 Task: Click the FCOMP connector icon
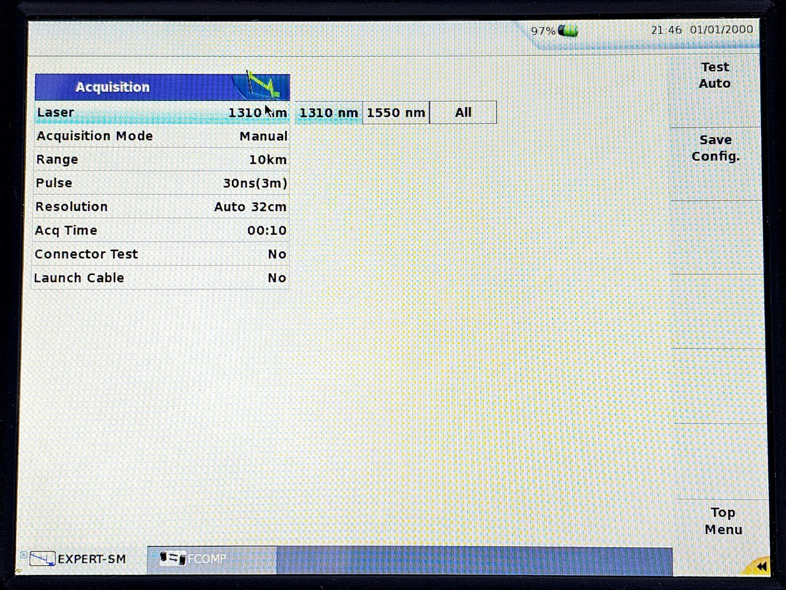click(x=172, y=559)
